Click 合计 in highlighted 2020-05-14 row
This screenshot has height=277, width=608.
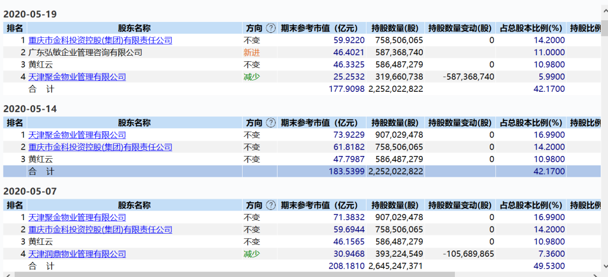(42, 171)
